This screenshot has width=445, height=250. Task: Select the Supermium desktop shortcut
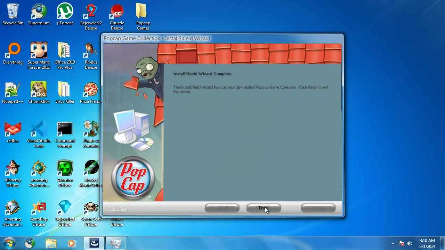39,15
